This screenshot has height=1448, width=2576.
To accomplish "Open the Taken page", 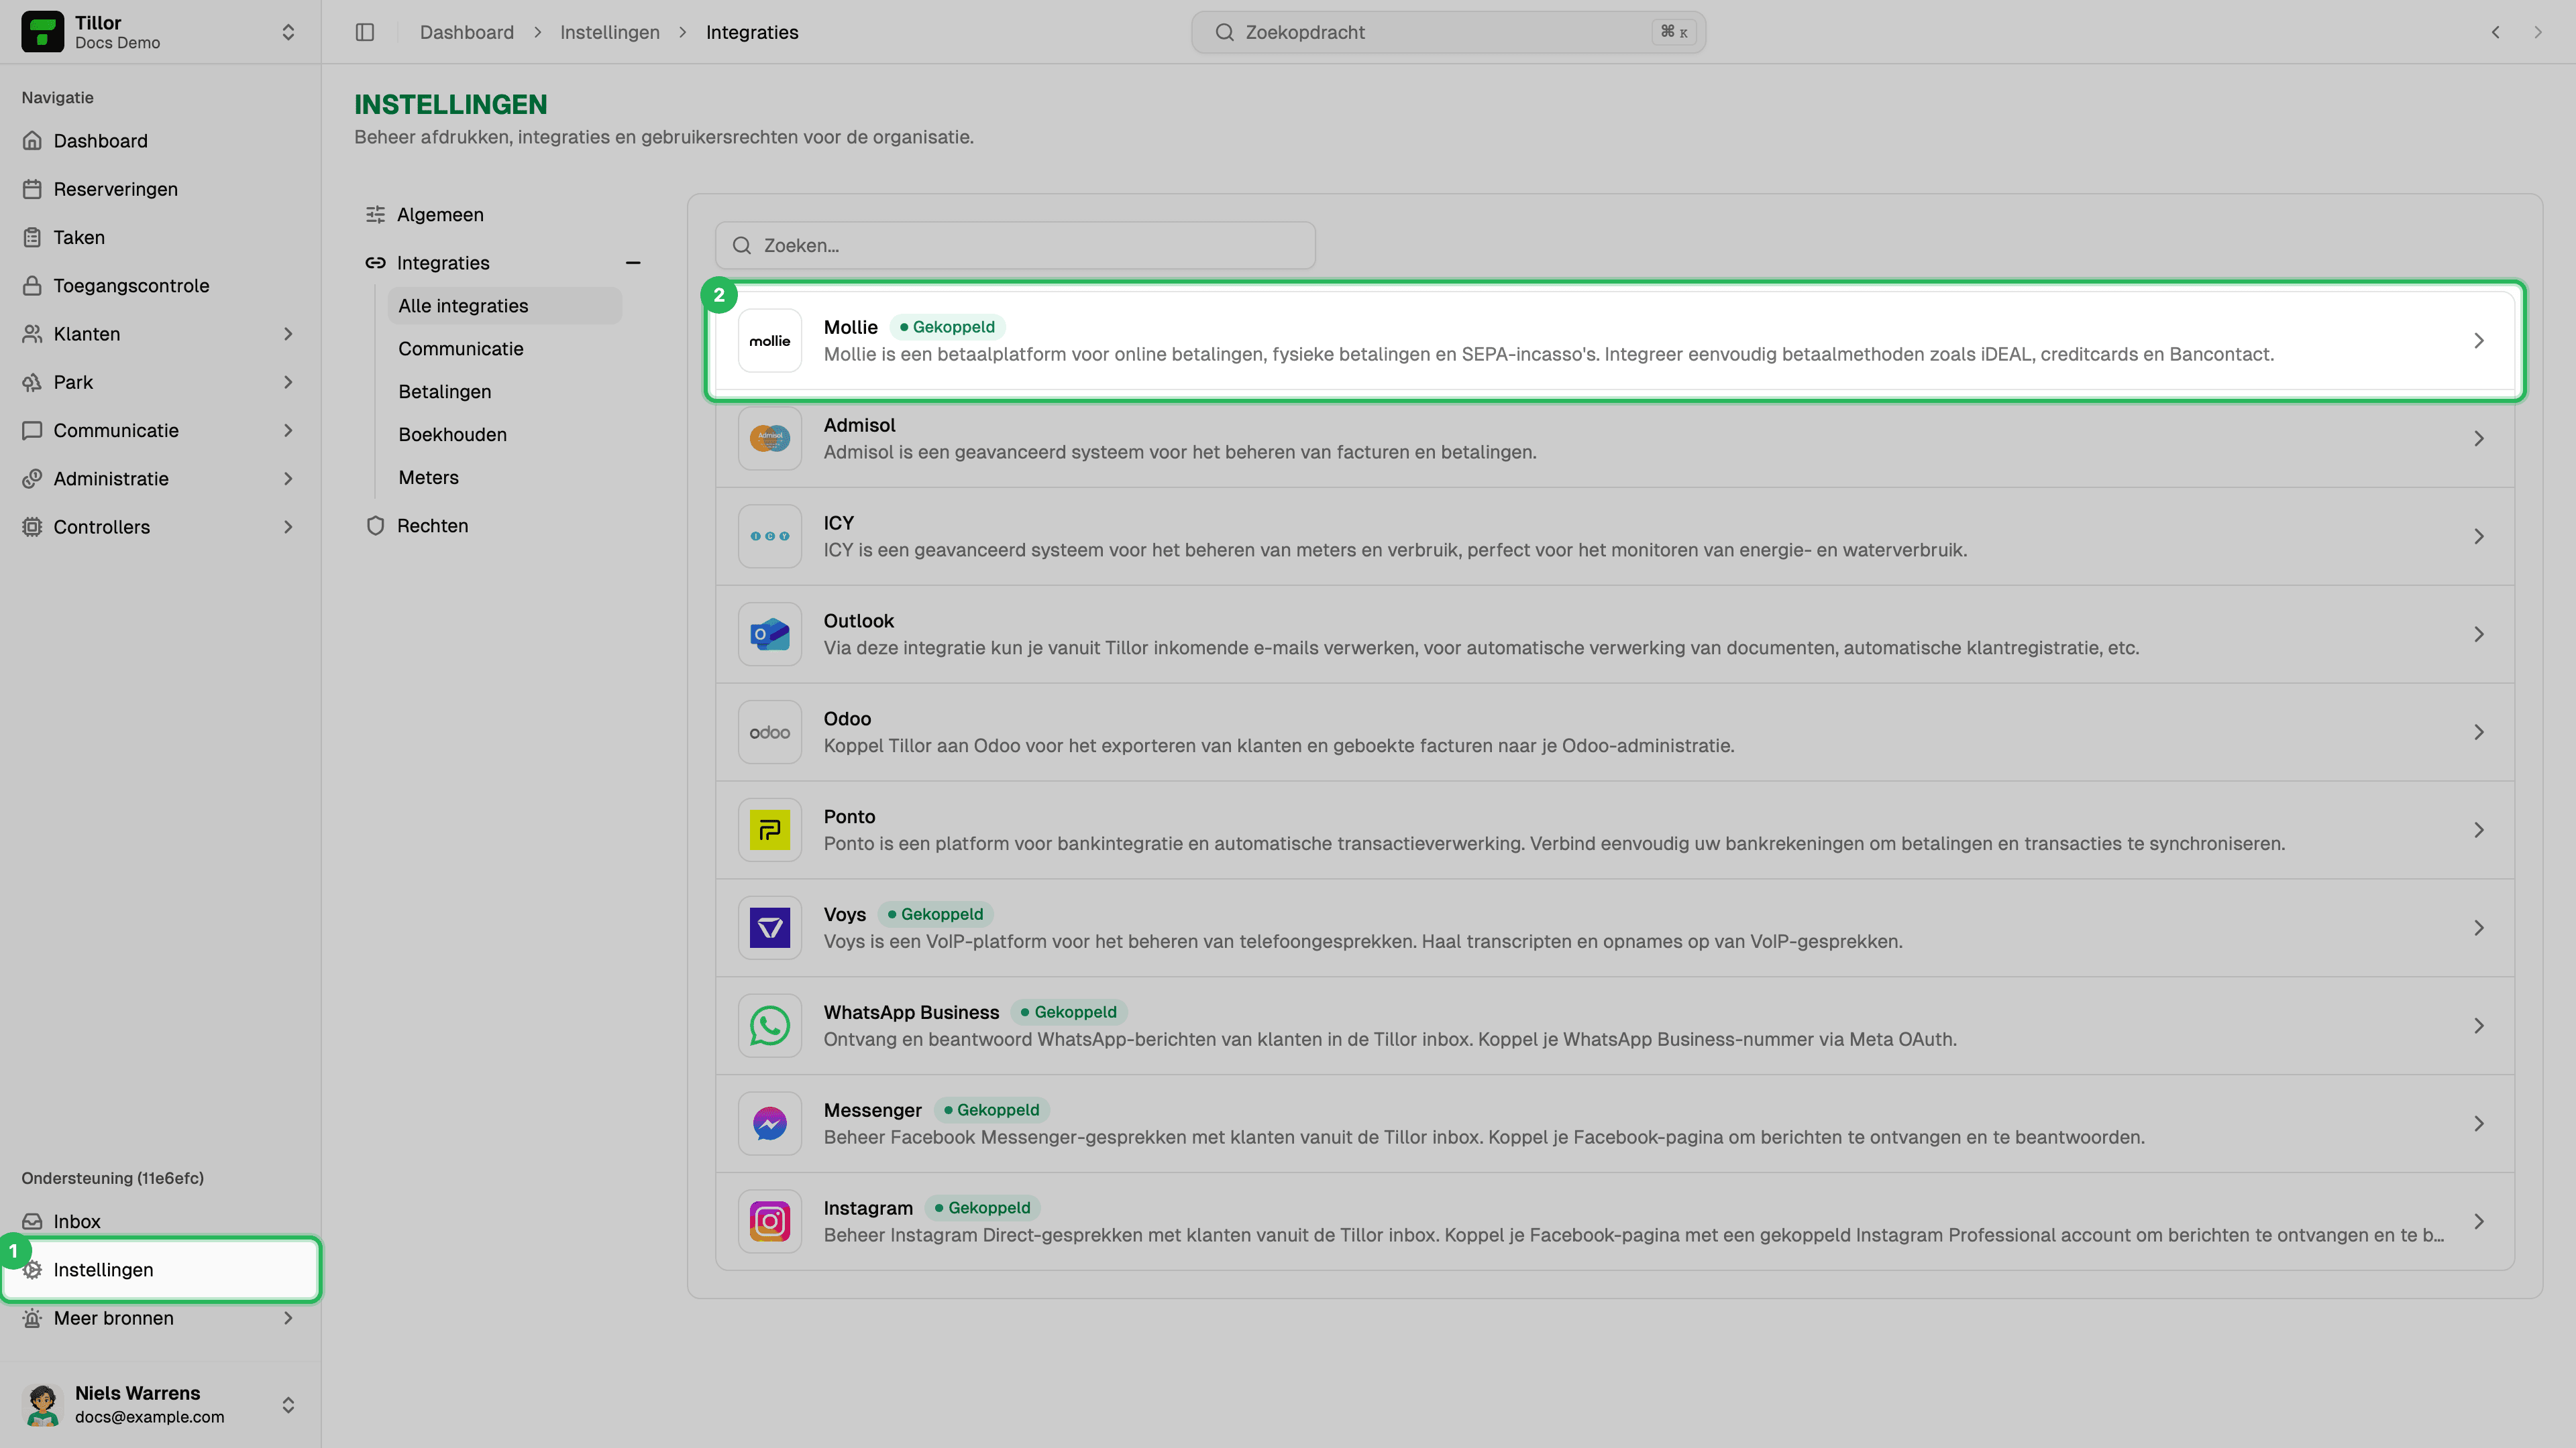I will [x=160, y=237].
